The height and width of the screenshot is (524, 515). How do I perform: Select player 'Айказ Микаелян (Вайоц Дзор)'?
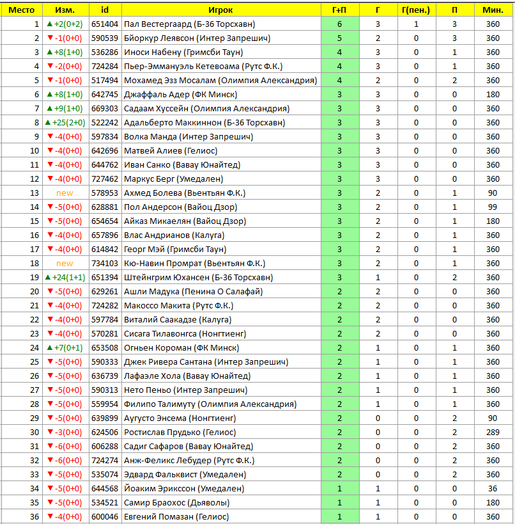tap(185, 221)
